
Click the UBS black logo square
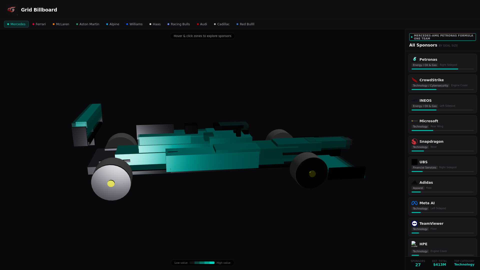click(414, 162)
